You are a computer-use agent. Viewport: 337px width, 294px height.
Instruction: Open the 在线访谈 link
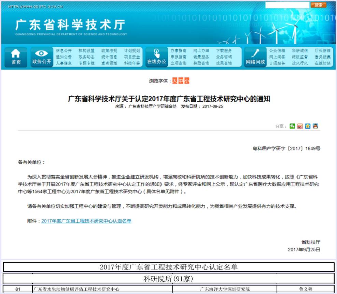coord(323,63)
